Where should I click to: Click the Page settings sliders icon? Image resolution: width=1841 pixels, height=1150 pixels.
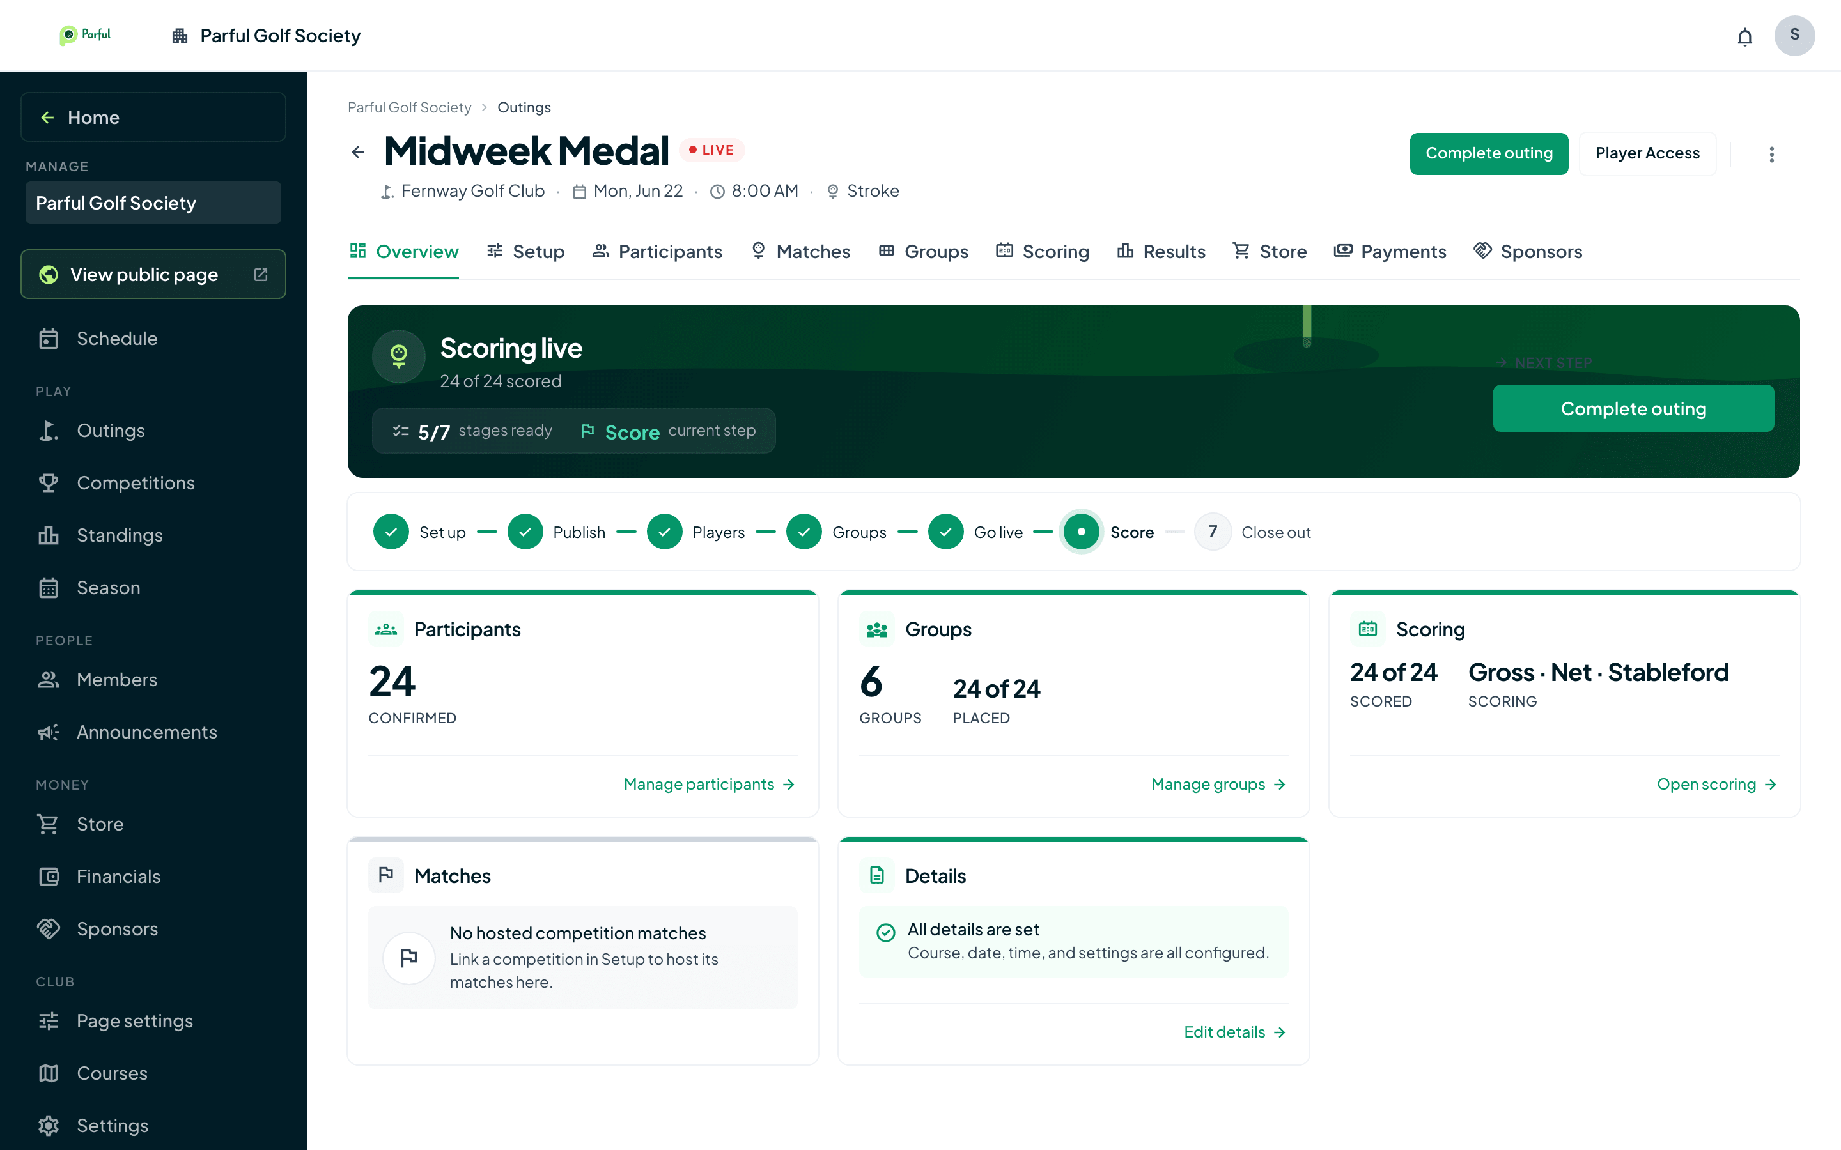point(49,1021)
